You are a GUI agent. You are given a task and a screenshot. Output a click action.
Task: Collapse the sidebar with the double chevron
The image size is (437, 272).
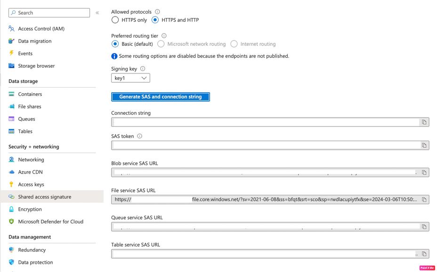point(97,13)
